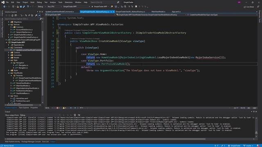Expand the Controls folder

point(9,53)
